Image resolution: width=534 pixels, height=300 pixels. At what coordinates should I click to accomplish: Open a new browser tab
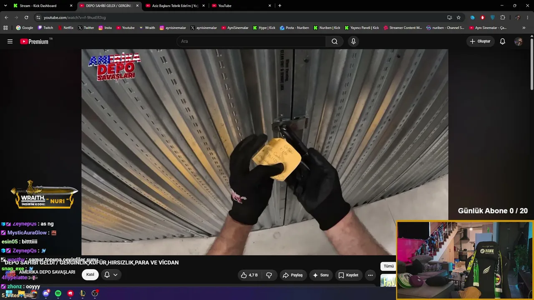pyautogui.click(x=280, y=6)
